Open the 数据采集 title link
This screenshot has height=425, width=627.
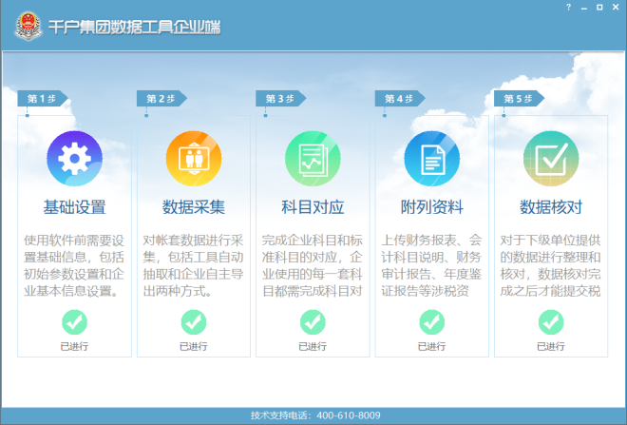point(194,207)
